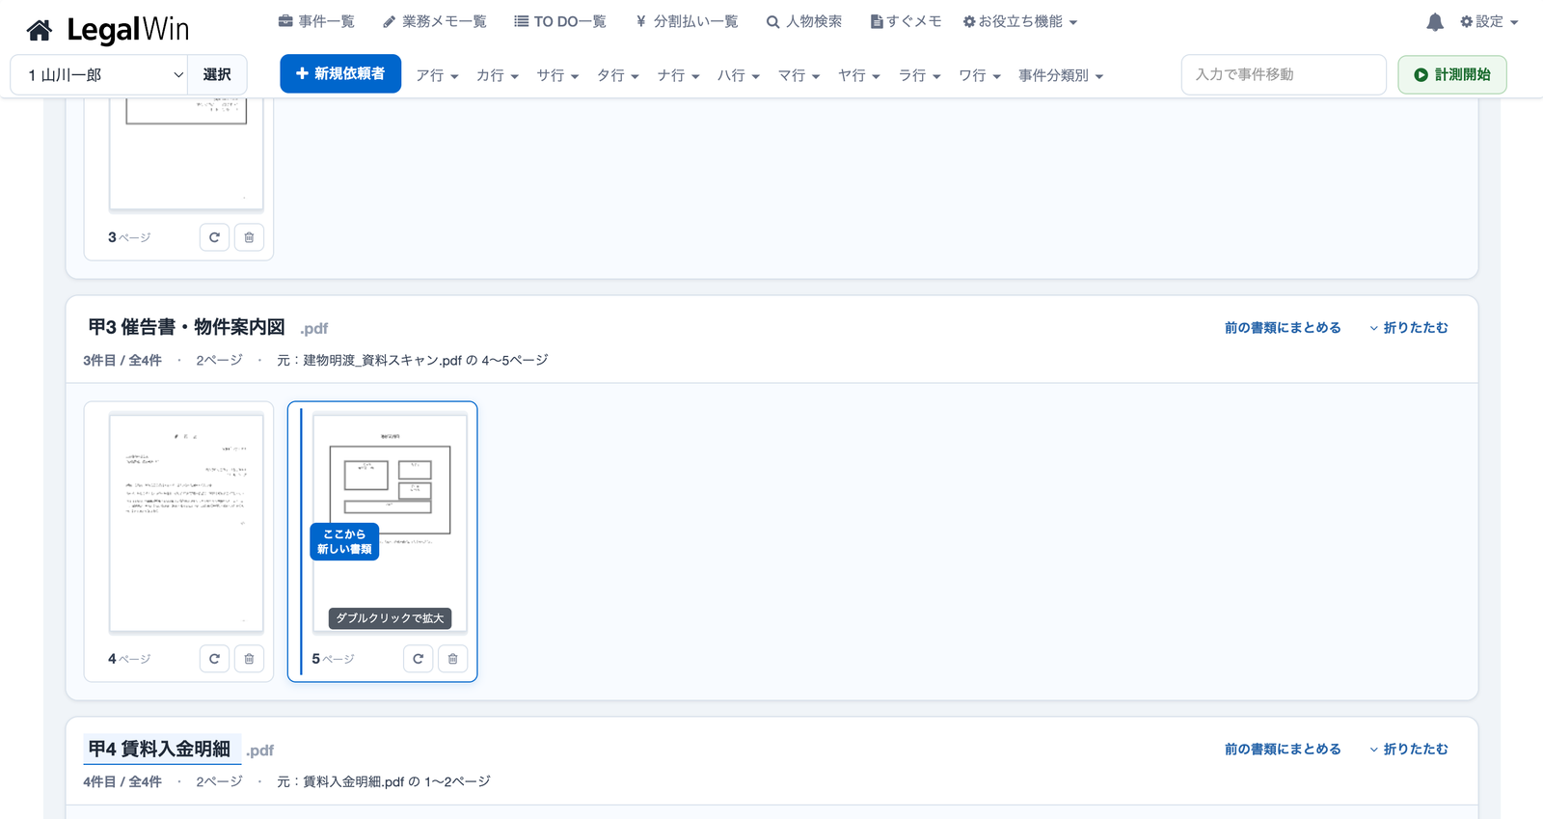Click the ここから新しい書類 split marker
The image size is (1543, 819).
[344, 541]
